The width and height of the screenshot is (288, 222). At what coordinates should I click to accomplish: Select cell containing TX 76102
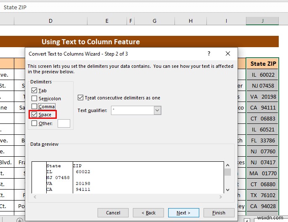coord(262,195)
